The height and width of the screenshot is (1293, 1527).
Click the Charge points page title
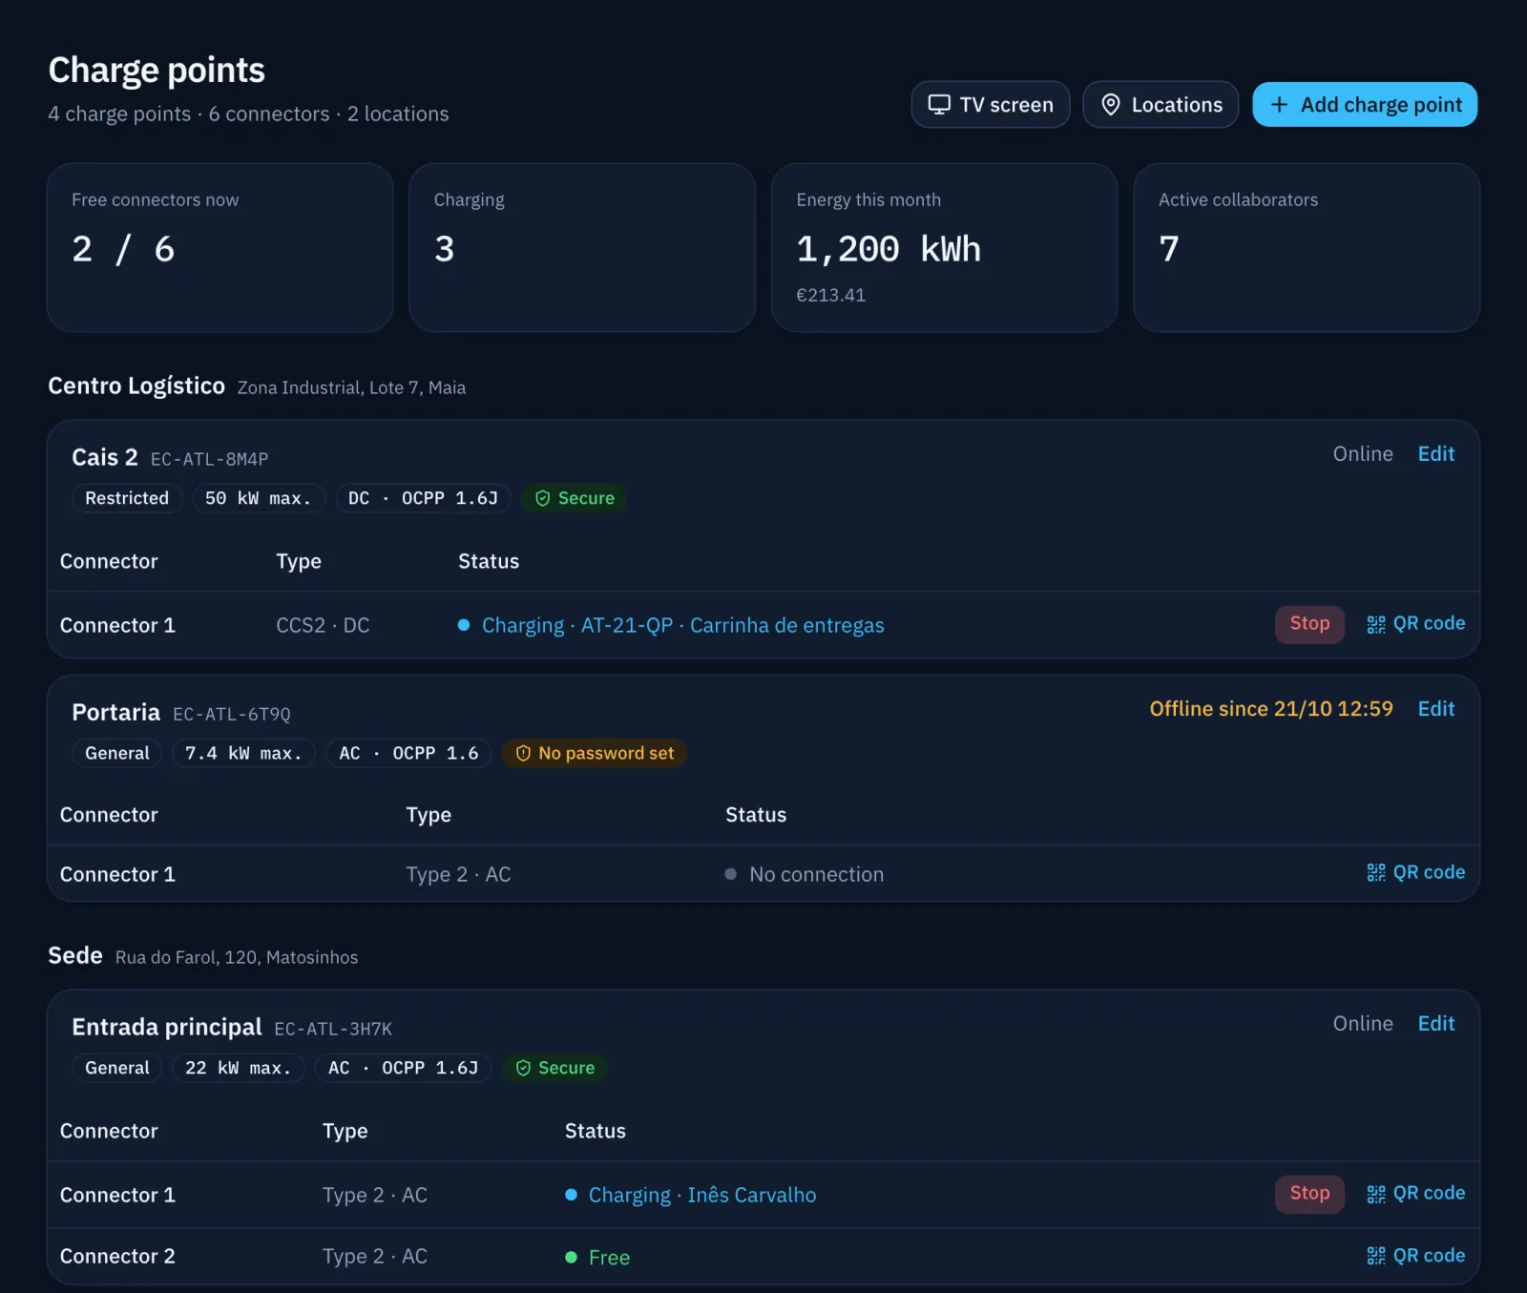(x=157, y=71)
